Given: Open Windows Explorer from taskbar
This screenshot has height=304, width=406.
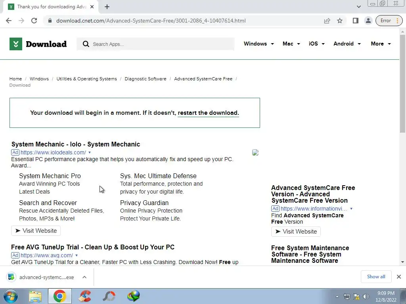Looking at the screenshot, I should (x=35, y=296).
